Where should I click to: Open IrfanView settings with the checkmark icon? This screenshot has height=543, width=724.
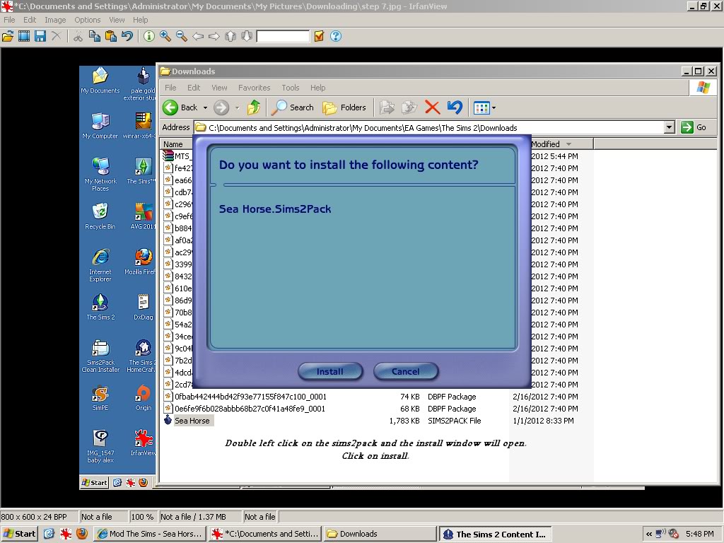319,36
